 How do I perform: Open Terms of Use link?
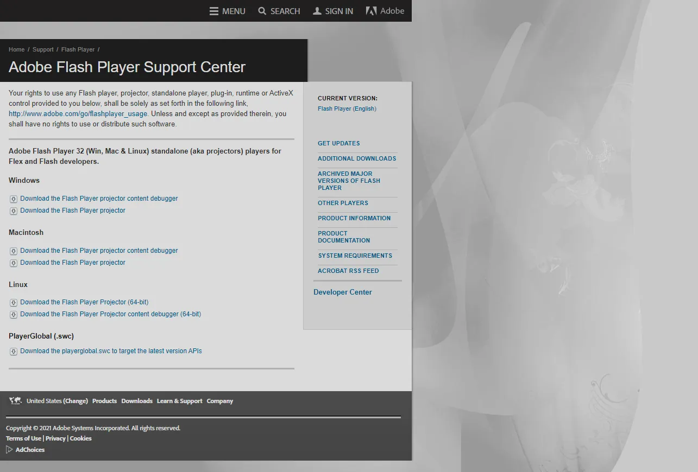point(23,438)
